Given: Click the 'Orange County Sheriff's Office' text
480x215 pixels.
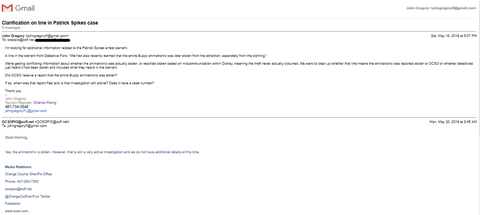Looking at the screenshot, I should point(28,174).
